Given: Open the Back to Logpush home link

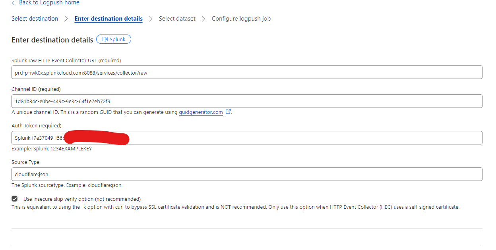Looking at the screenshot, I should [x=49, y=3].
